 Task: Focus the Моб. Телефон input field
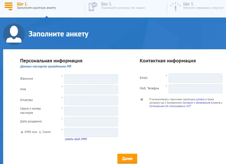(x=195, y=89)
